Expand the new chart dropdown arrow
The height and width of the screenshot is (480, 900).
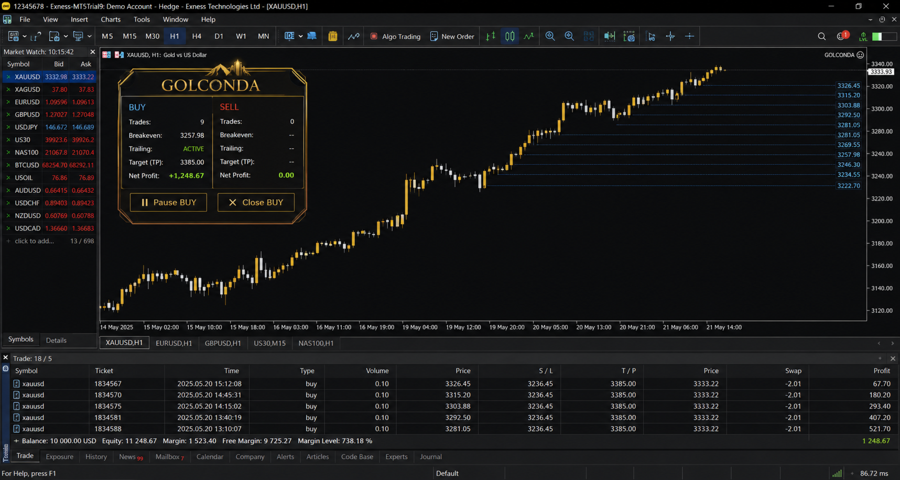(x=24, y=36)
